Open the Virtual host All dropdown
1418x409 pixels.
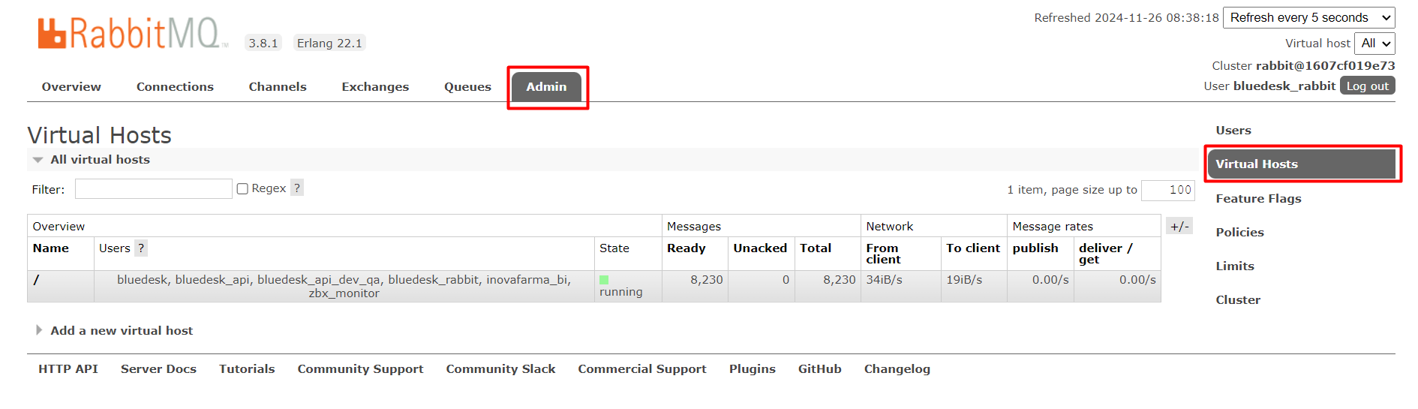pos(1374,43)
